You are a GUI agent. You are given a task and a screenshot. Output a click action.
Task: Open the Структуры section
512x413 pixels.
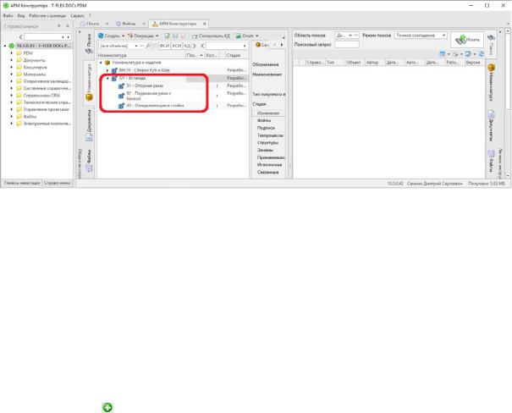[267, 143]
